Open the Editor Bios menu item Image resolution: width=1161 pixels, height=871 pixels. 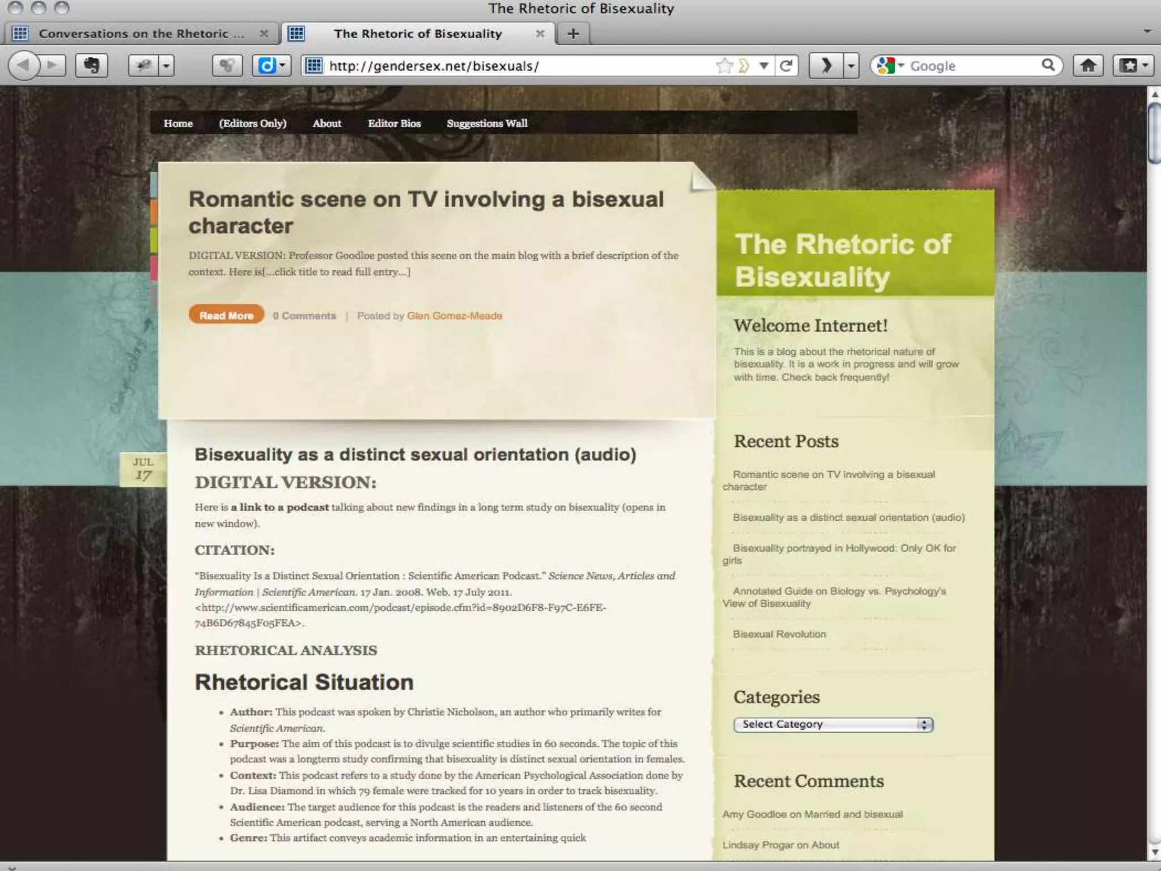click(x=394, y=123)
